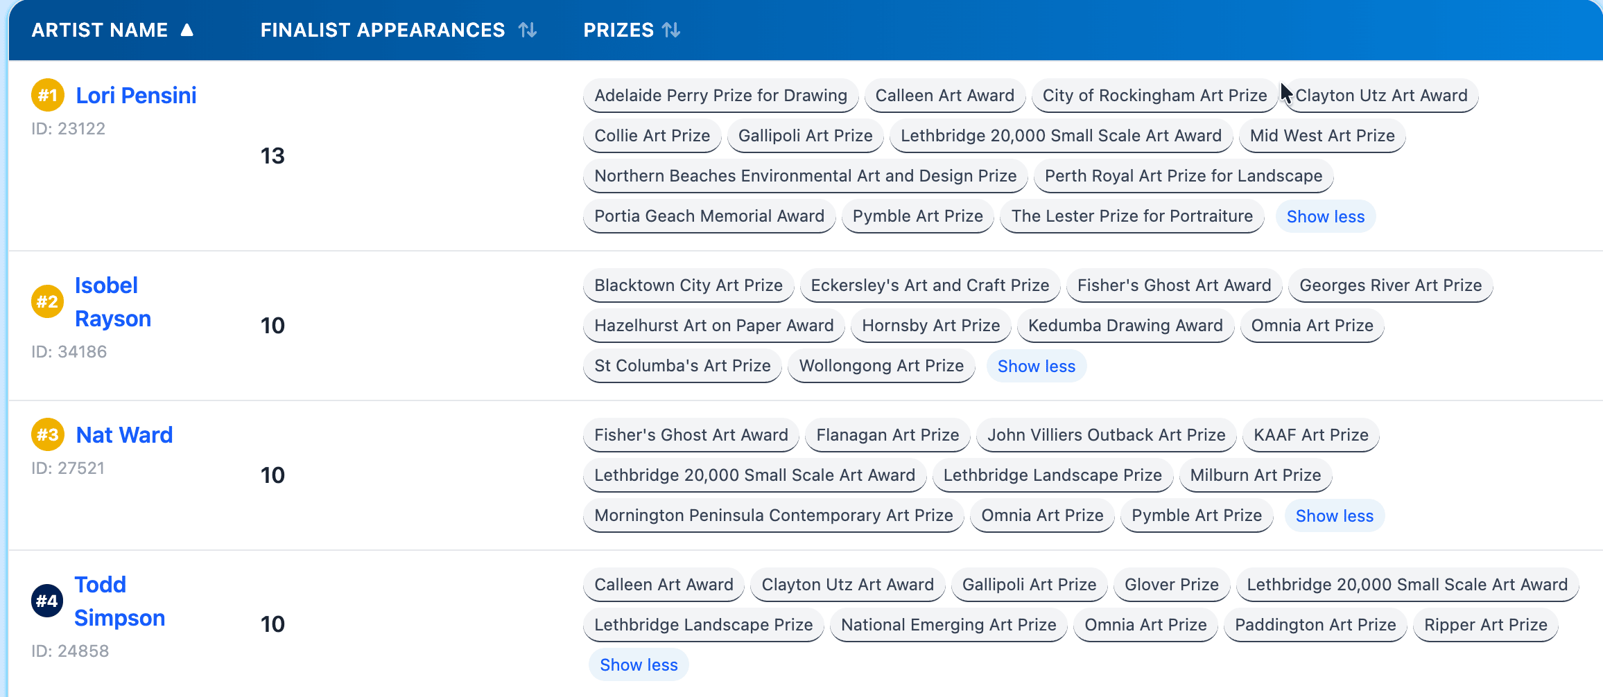Click the #3 rank badge

click(48, 434)
